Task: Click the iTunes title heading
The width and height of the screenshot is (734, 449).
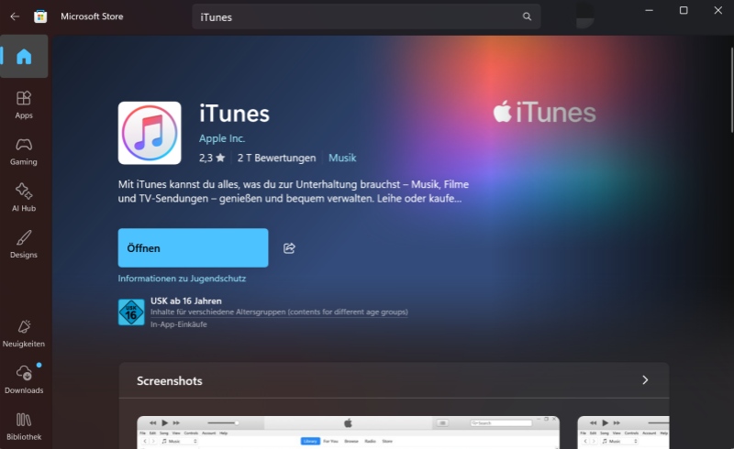Action: [234, 114]
